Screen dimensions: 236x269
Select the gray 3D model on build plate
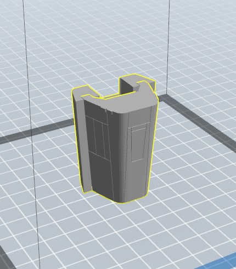tap(114, 139)
